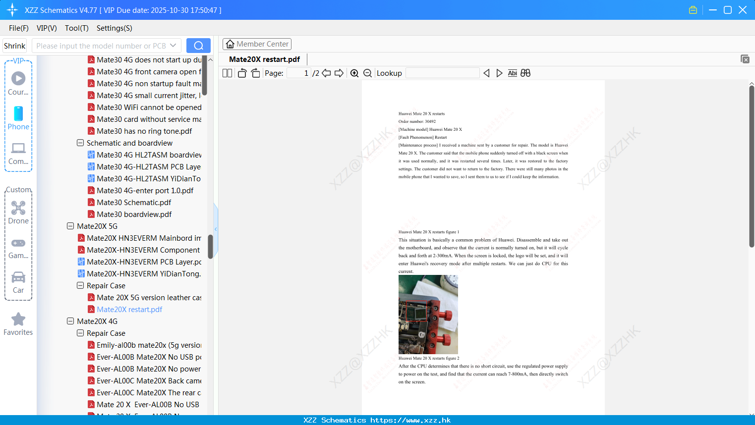Collapse the Schematic and boardview node
This screenshot has width=755, height=425.
coord(80,143)
